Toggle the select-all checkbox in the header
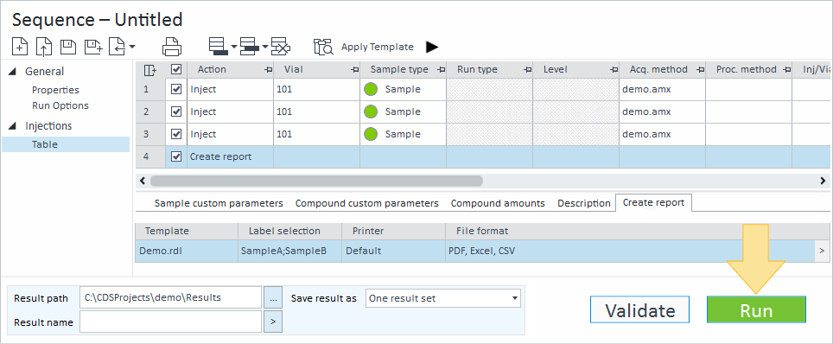 click(176, 70)
